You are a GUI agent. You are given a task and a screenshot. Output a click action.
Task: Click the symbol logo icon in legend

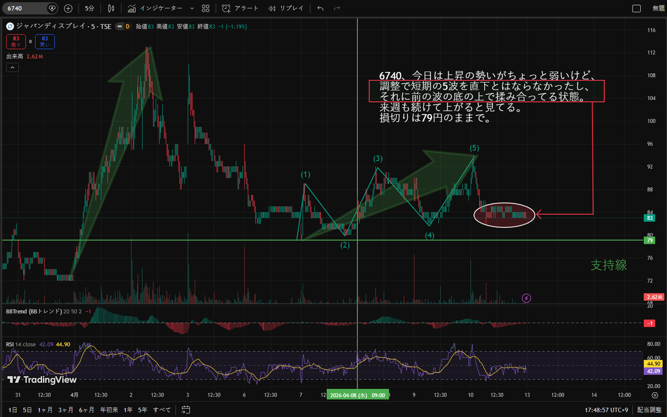click(9, 26)
